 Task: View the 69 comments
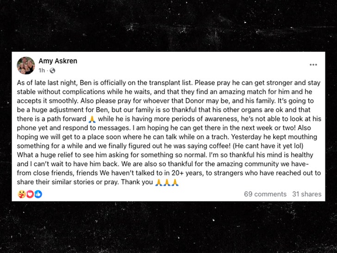click(265, 194)
